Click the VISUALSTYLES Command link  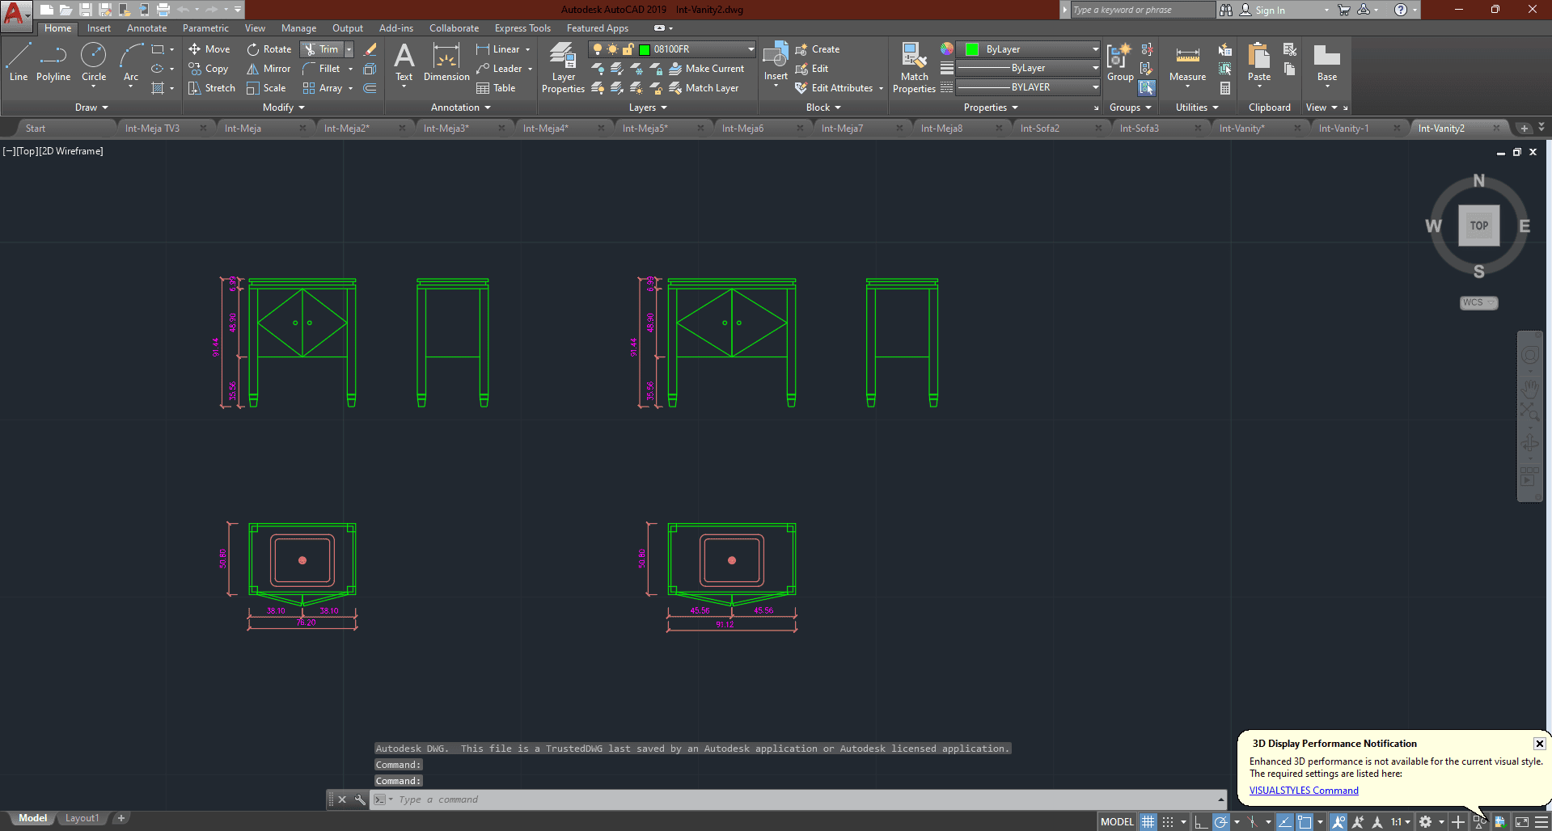tap(1304, 791)
